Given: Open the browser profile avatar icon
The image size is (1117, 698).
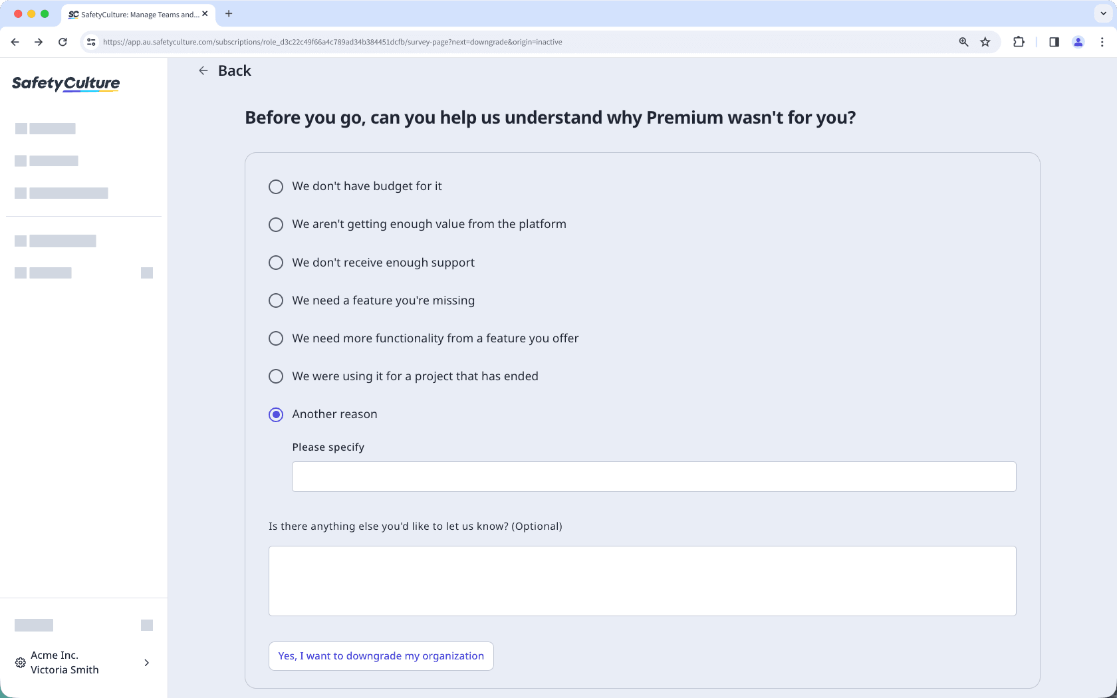Looking at the screenshot, I should pos(1078,41).
